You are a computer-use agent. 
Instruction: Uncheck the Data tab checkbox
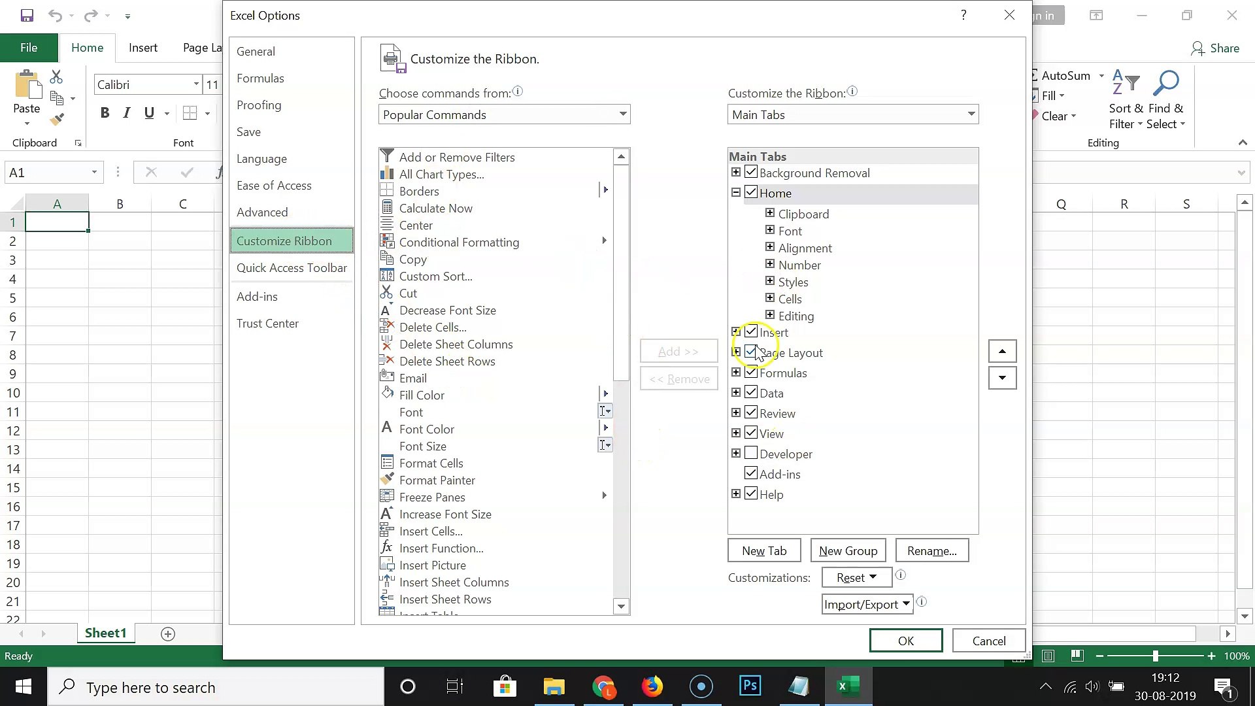(x=751, y=393)
